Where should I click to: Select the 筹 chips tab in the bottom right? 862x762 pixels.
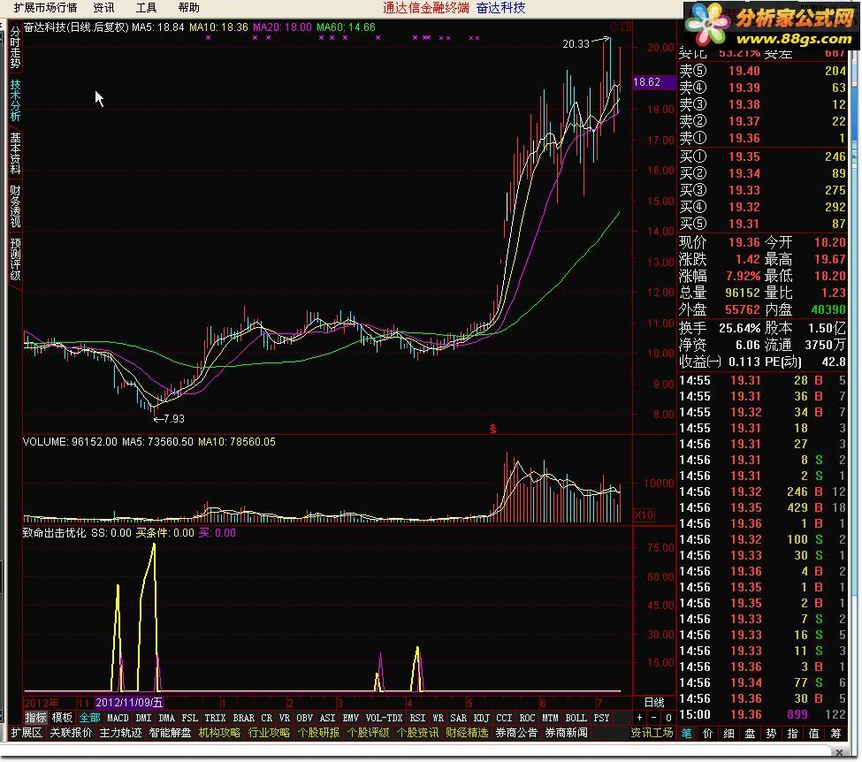click(x=835, y=733)
